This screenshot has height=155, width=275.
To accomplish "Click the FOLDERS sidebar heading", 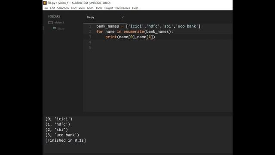I will 54,16.
